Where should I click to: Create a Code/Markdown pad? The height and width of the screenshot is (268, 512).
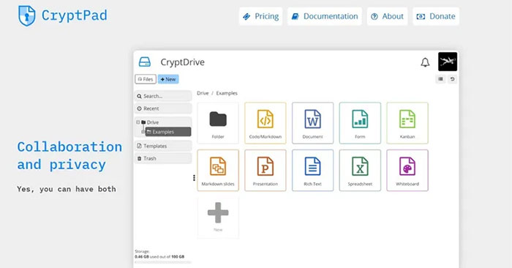pos(265,123)
